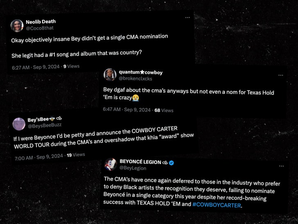Image resolution: width=298 pixels, height=224 pixels.
Task: Click the @Coco8that handle
Action: [40, 28]
